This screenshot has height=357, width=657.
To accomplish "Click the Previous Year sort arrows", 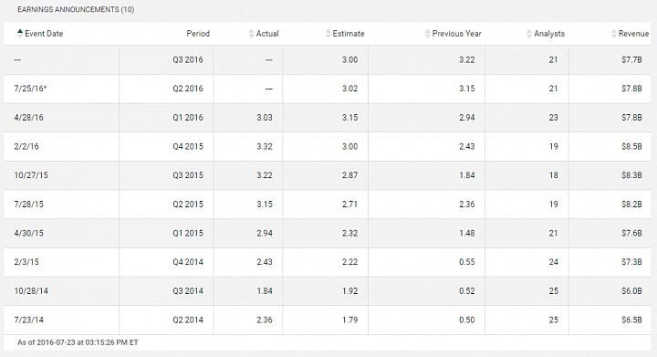I will 427,34.
